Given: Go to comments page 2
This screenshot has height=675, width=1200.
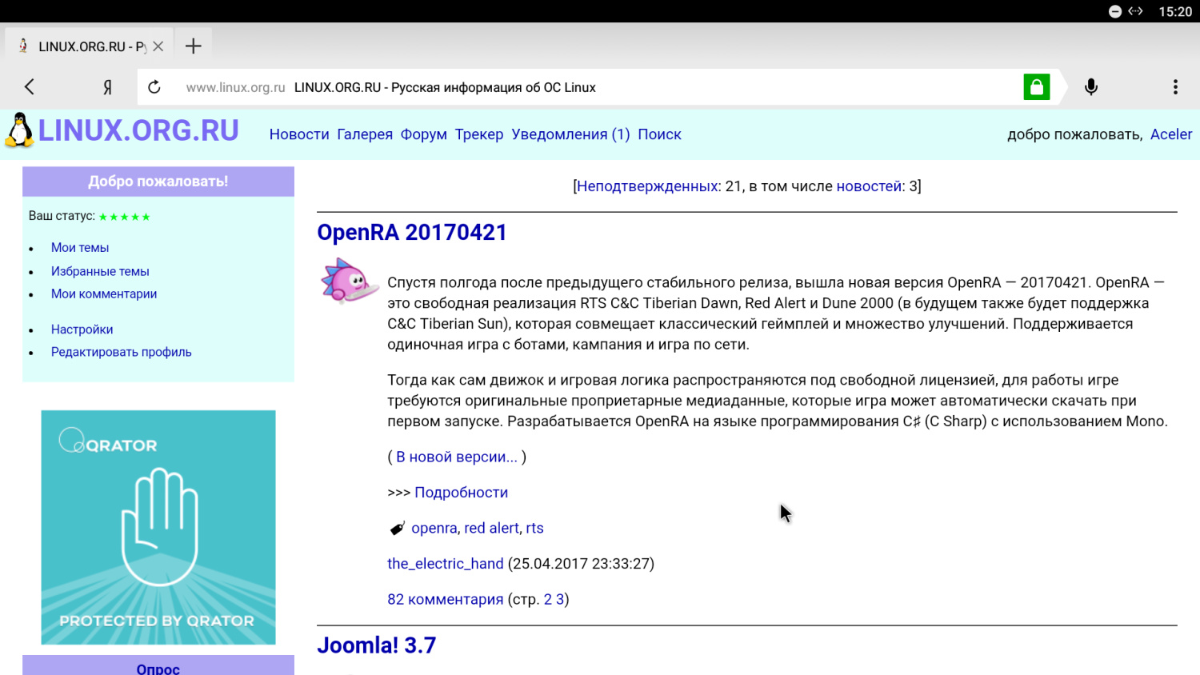Looking at the screenshot, I should point(548,599).
